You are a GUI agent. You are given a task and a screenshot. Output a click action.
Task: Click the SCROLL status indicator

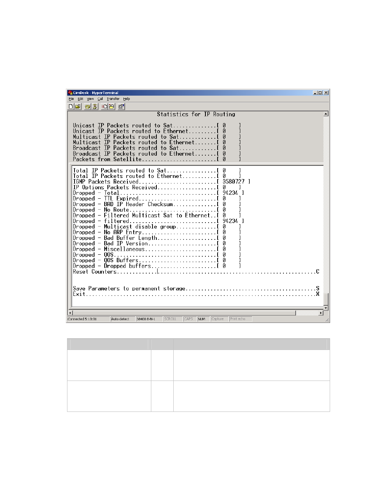(x=172, y=319)
